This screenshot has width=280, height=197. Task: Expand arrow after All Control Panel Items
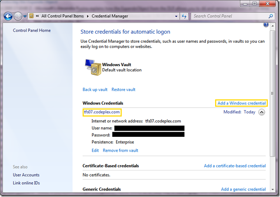[88, 16]
